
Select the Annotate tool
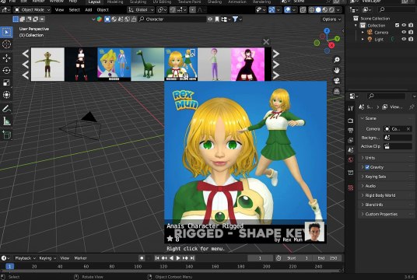[x=6, y=108]
